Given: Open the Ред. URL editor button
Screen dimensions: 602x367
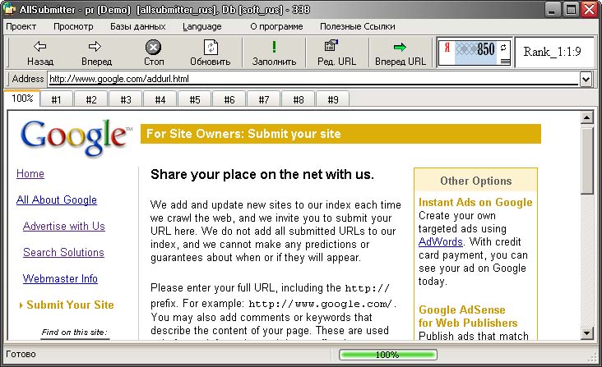Looking at the screenshot, I should 336,53.
